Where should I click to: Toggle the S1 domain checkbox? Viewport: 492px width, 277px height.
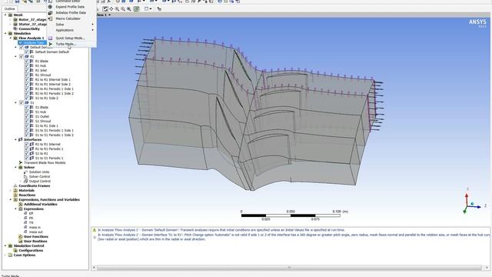22,102
